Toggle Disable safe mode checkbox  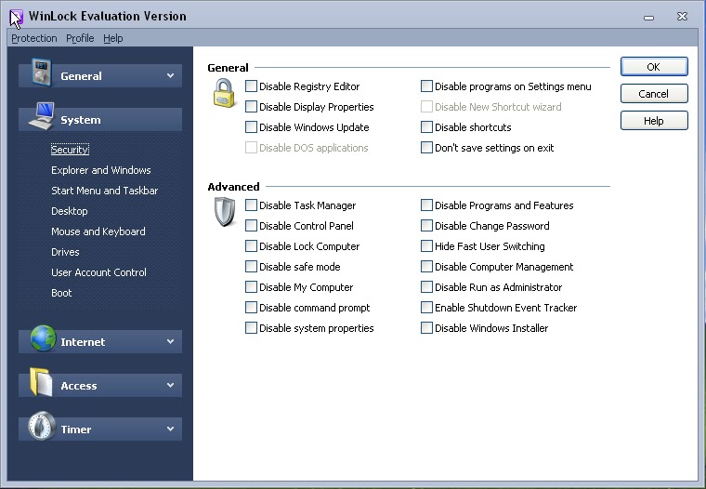(x=251, y=267)
